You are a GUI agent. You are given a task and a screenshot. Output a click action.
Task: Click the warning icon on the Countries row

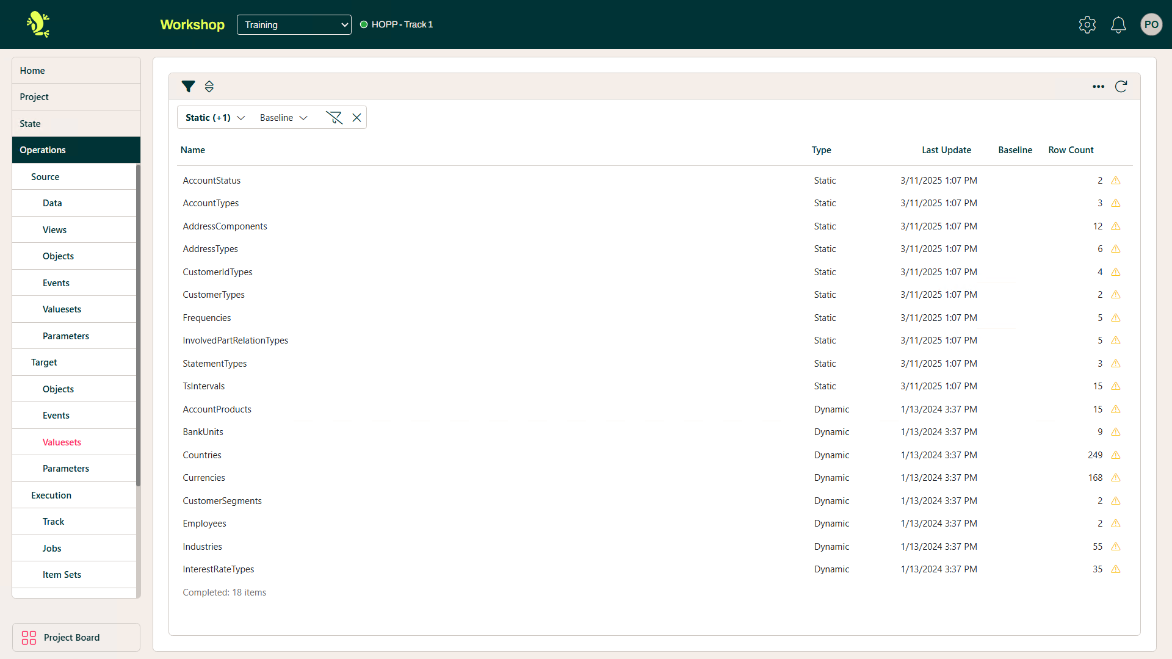tap(1116, 455)
